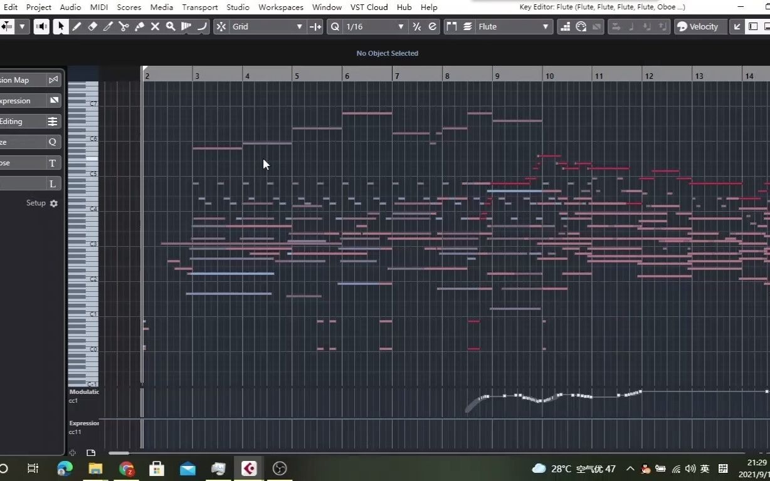Select the Split scissors tool
This screenshot has height=481, width=770.
point(124,26)
